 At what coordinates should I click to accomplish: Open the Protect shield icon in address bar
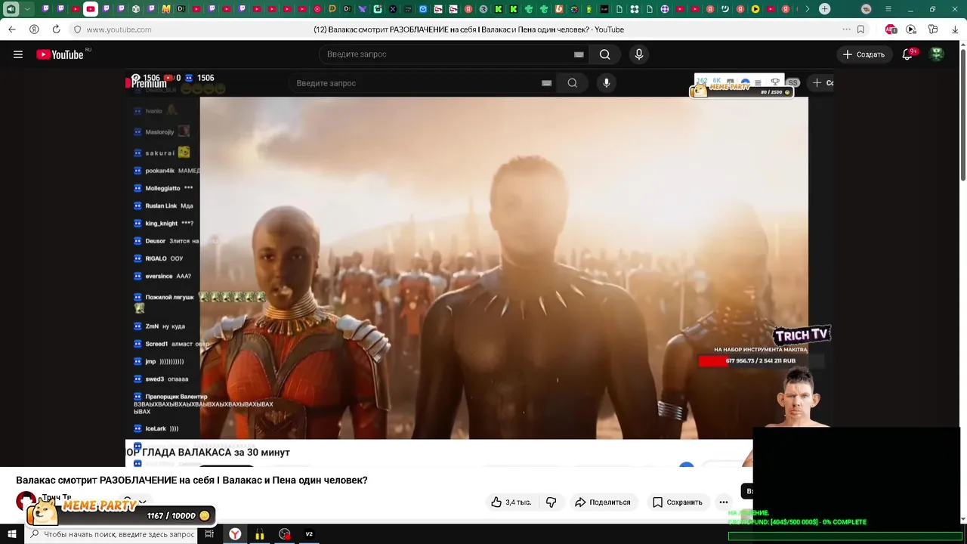pyautogui.click(x=77, y=29)
